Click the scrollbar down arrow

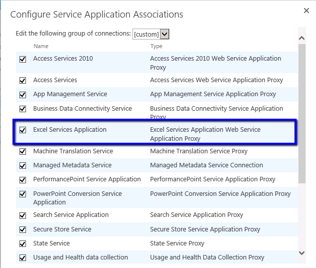pyautogui.click(x=301, y=253)
